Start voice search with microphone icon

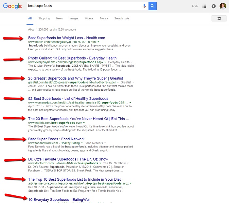click(x=144, y=6)
